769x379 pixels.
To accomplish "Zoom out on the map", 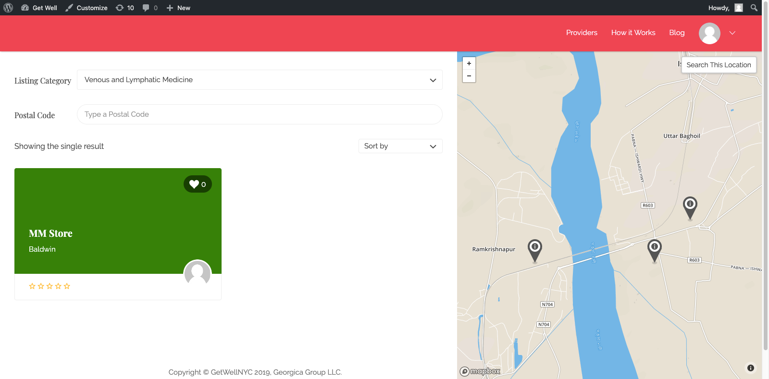I will 469,76.
